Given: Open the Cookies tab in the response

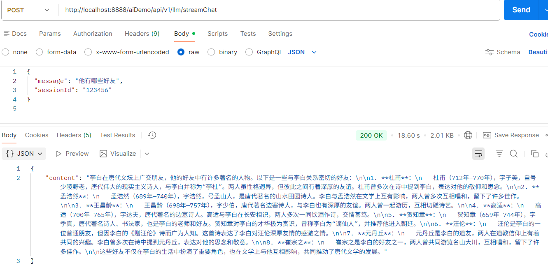Looking at the screenshot, I should (37, 135).
